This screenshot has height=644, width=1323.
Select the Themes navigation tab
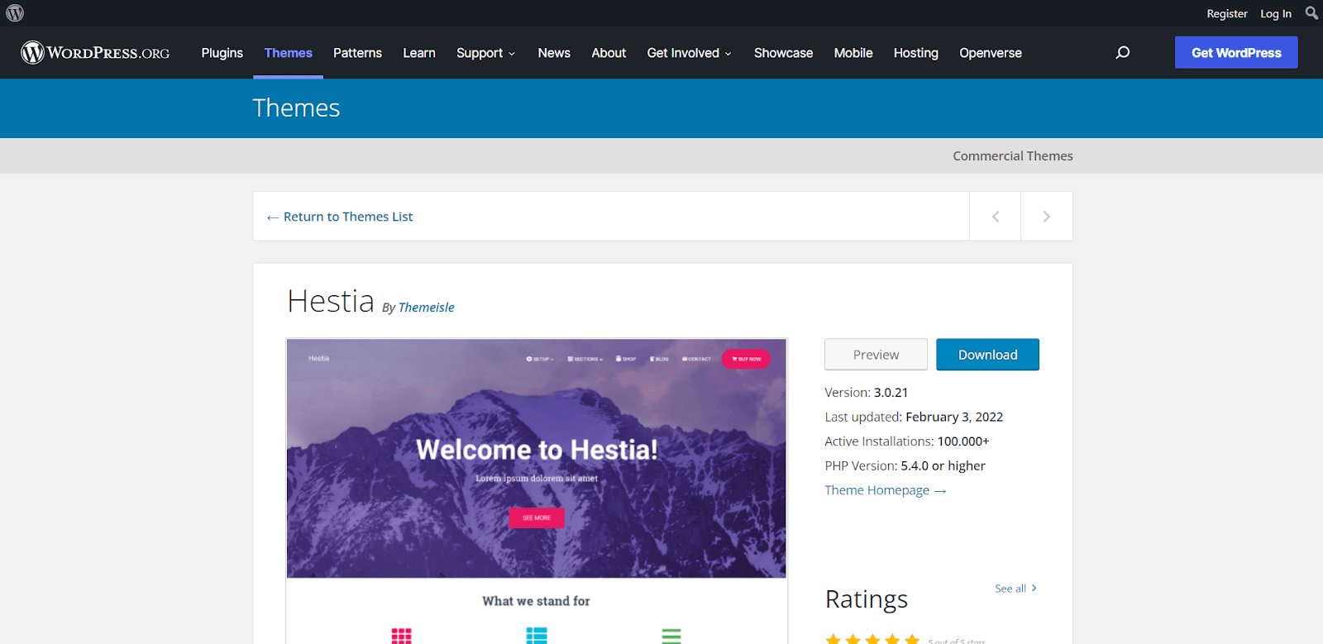[288, 53]
